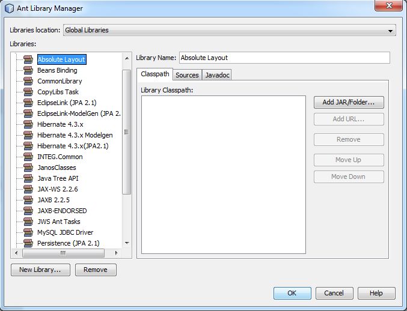Select Beans Binding library

point(57,70)
